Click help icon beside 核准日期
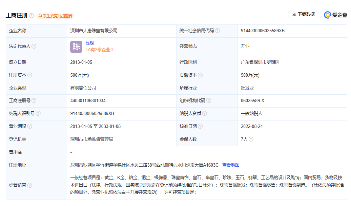Viewport: 351px width, 206px height. 200,127
